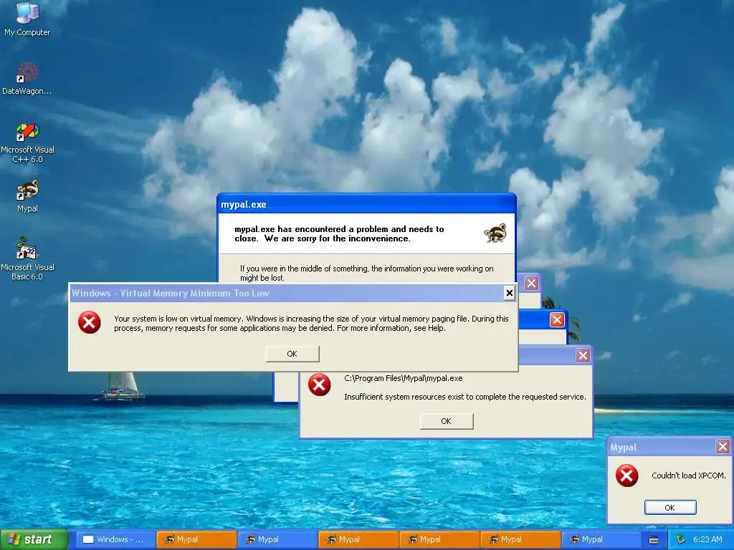The height and width of the screenshot is (550, 734).
Task: Switch to the Windows taskbar button
Action: pos(115,540)
